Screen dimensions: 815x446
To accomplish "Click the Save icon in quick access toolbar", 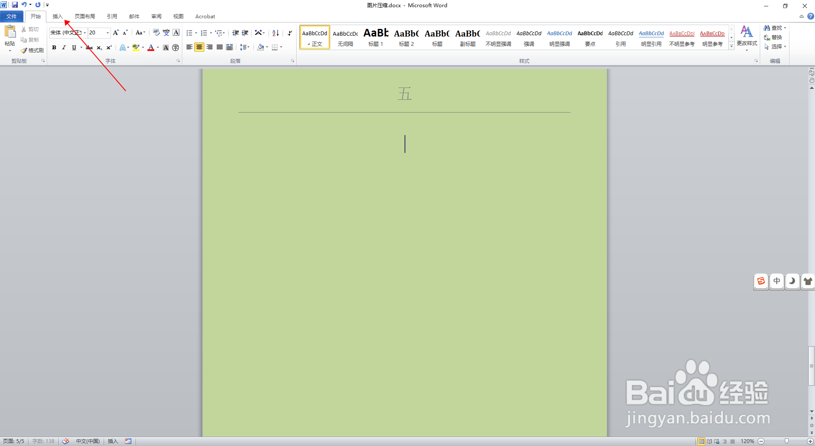I will (15, 5).
